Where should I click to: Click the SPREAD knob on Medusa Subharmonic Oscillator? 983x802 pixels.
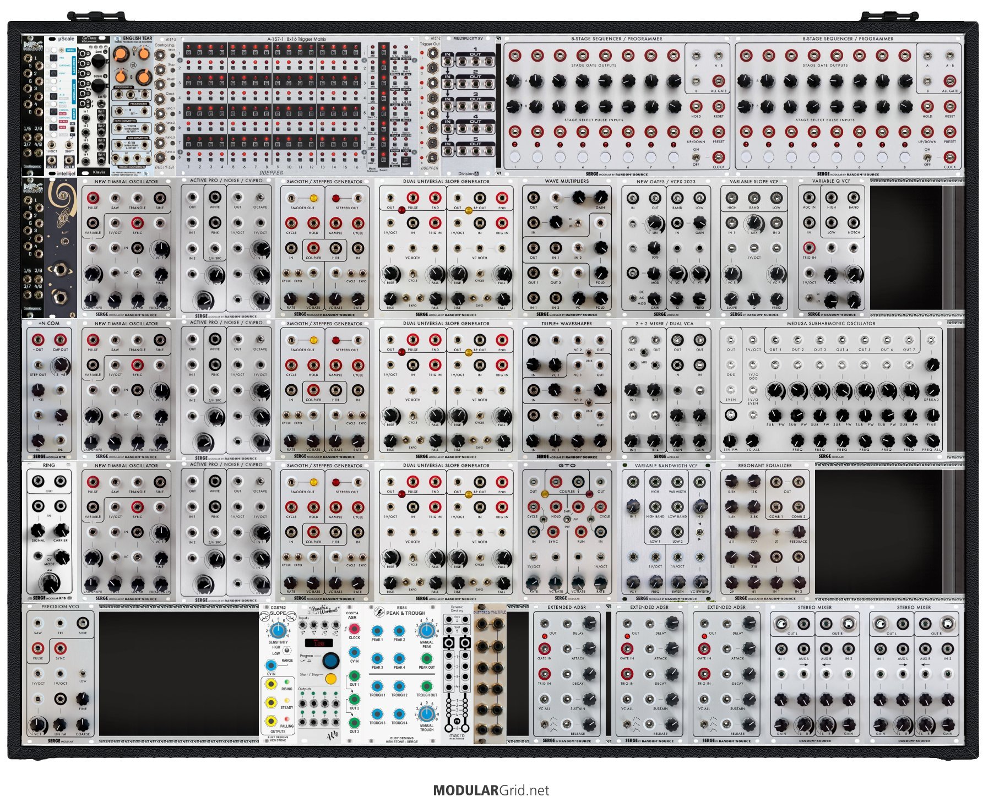point(931,390)
